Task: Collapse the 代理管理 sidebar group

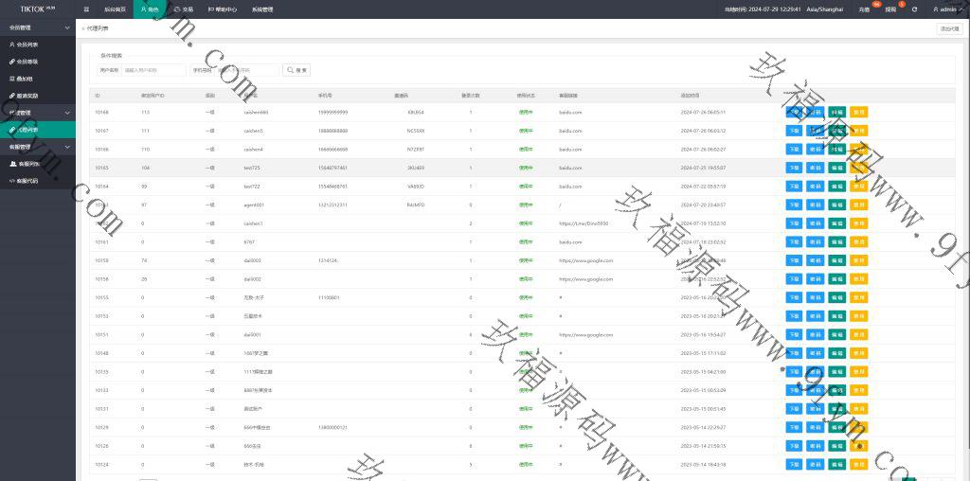Action: click(67, 112)
